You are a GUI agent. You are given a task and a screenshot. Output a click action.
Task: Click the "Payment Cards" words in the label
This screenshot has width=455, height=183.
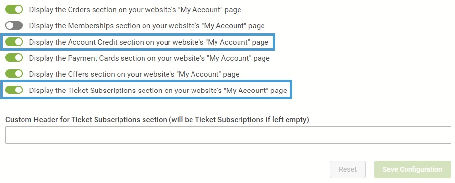[93, 58]
